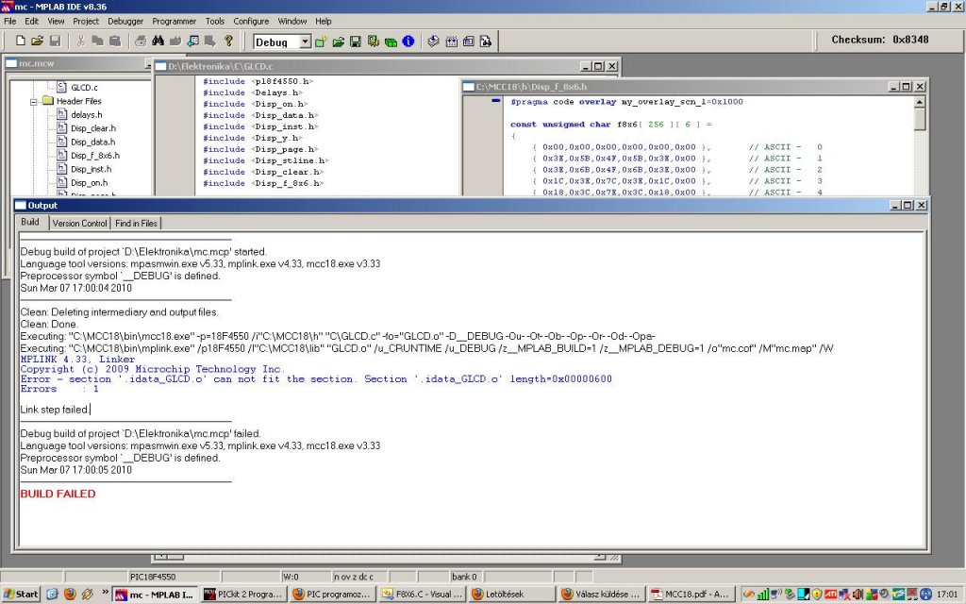Click the BUILD FAILED text
Image resolution: width=966 pixels, height=604 pixels.
pos(58,494)
